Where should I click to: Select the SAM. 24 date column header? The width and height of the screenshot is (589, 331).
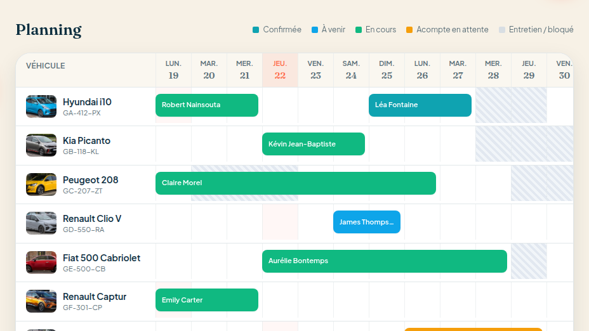351,70
